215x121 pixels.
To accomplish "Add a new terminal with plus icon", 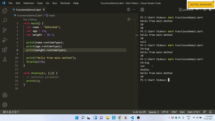I will click(x=197, y=10).
